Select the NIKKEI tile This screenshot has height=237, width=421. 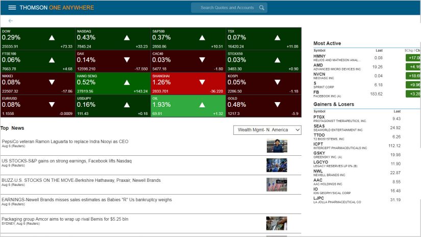tap(38, 83)
